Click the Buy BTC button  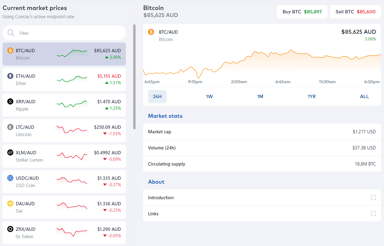pyautogui.click(x=302, y=12)
